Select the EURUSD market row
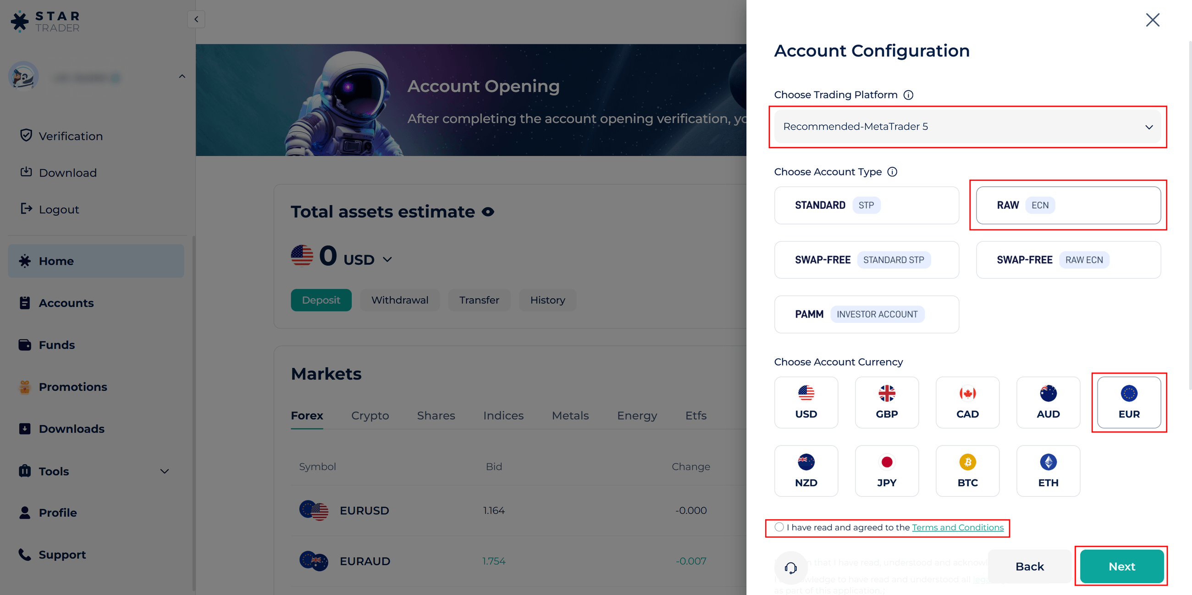This screenshot has width=1192, height=595. pyautogui.click(x=364, y=510)
